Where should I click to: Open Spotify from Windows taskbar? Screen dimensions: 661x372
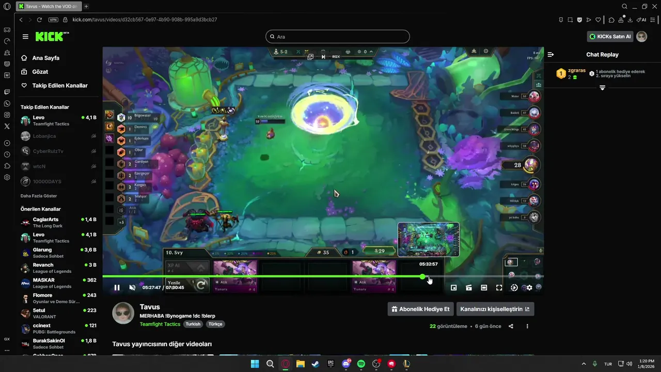[x=361, y=364]
